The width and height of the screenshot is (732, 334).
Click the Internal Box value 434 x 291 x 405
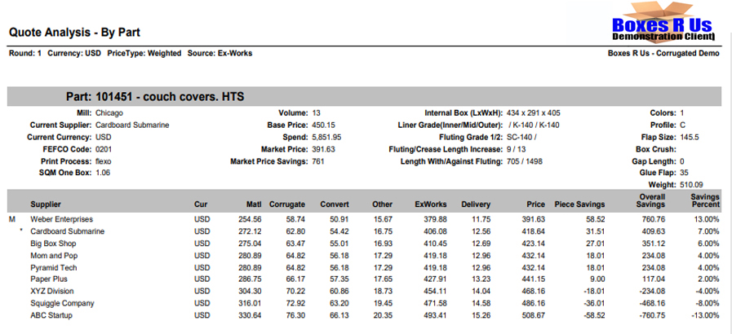click(x=533, y=112)
